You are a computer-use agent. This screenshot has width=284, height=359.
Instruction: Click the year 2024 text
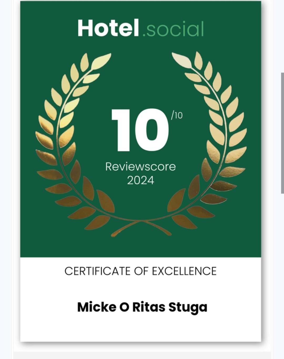click(x=141, y=180)
